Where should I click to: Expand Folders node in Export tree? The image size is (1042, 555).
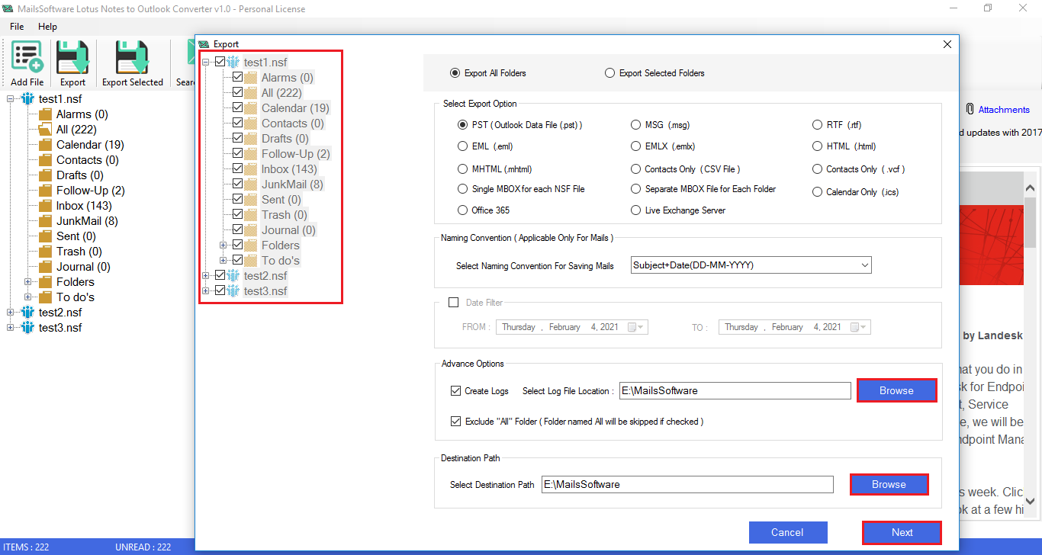point(224,245)
